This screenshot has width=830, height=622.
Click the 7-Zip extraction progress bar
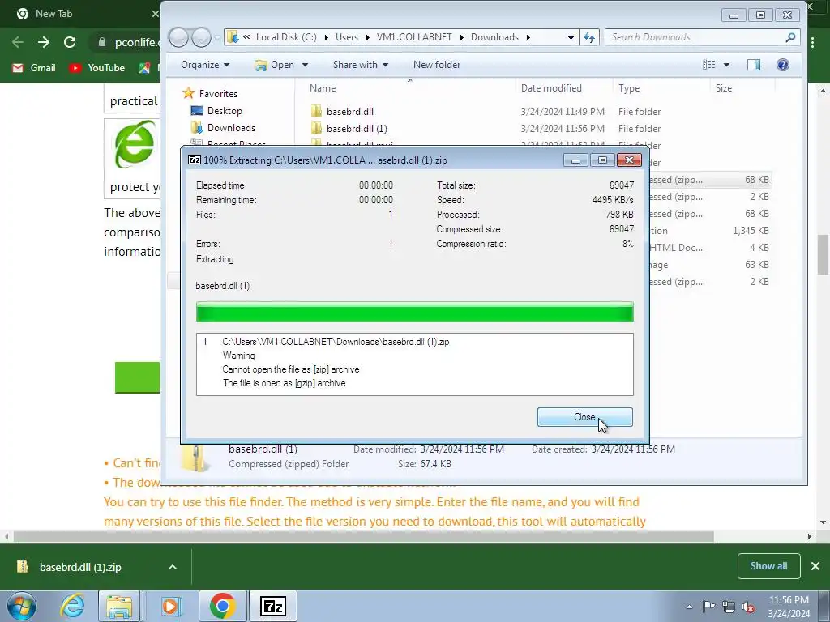tap(414, 312)
